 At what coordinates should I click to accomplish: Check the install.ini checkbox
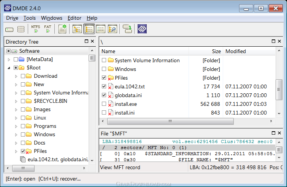coord(104,113)
